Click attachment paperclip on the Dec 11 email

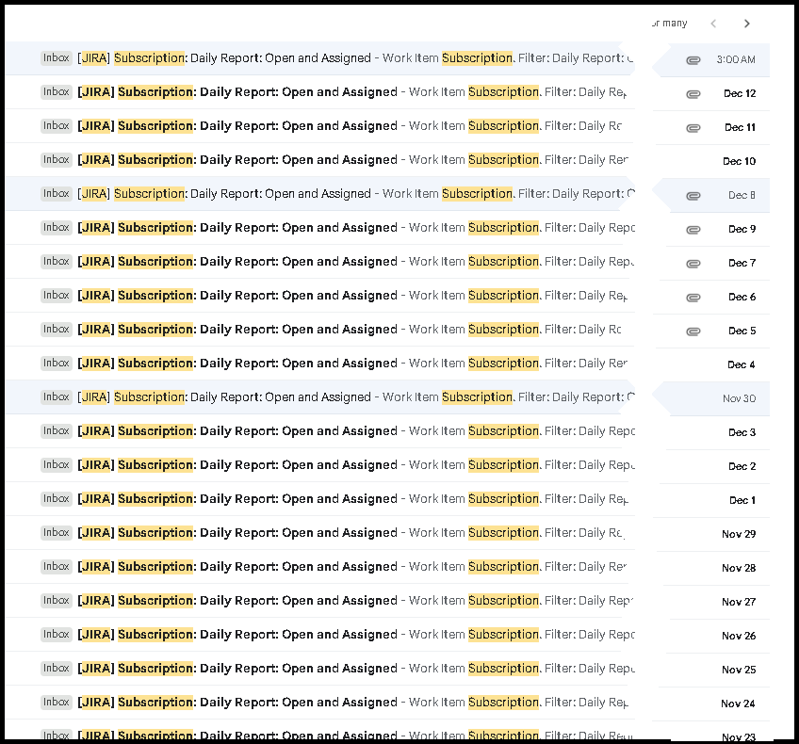coord(693,128)
